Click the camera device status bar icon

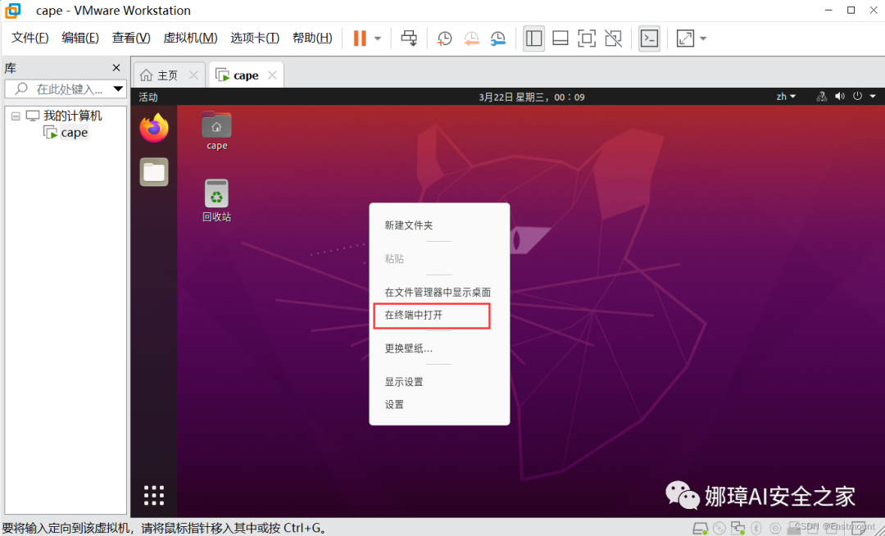(775, 528)
